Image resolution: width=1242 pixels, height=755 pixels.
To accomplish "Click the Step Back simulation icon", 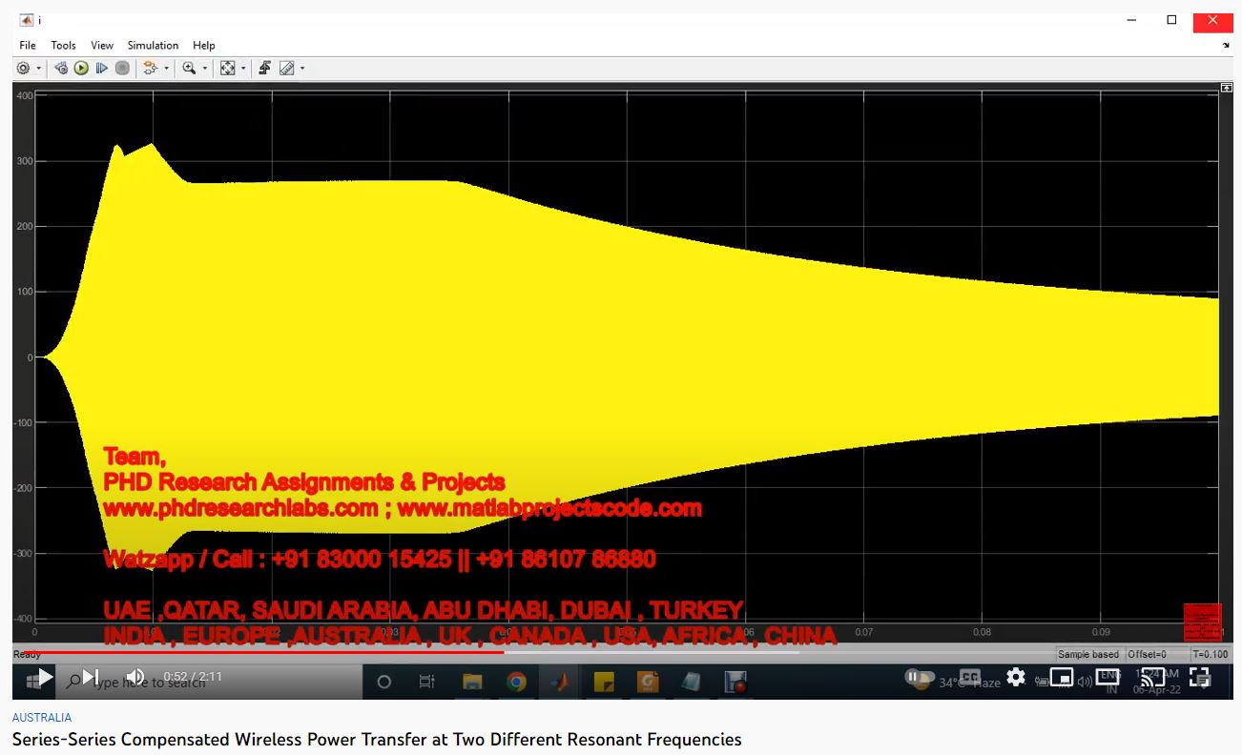I will pos(61,69).
